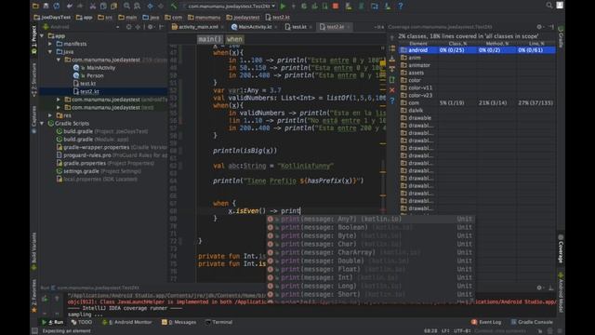Click the Undo arrow icon
Screen dimensions: 595x335
70,6
